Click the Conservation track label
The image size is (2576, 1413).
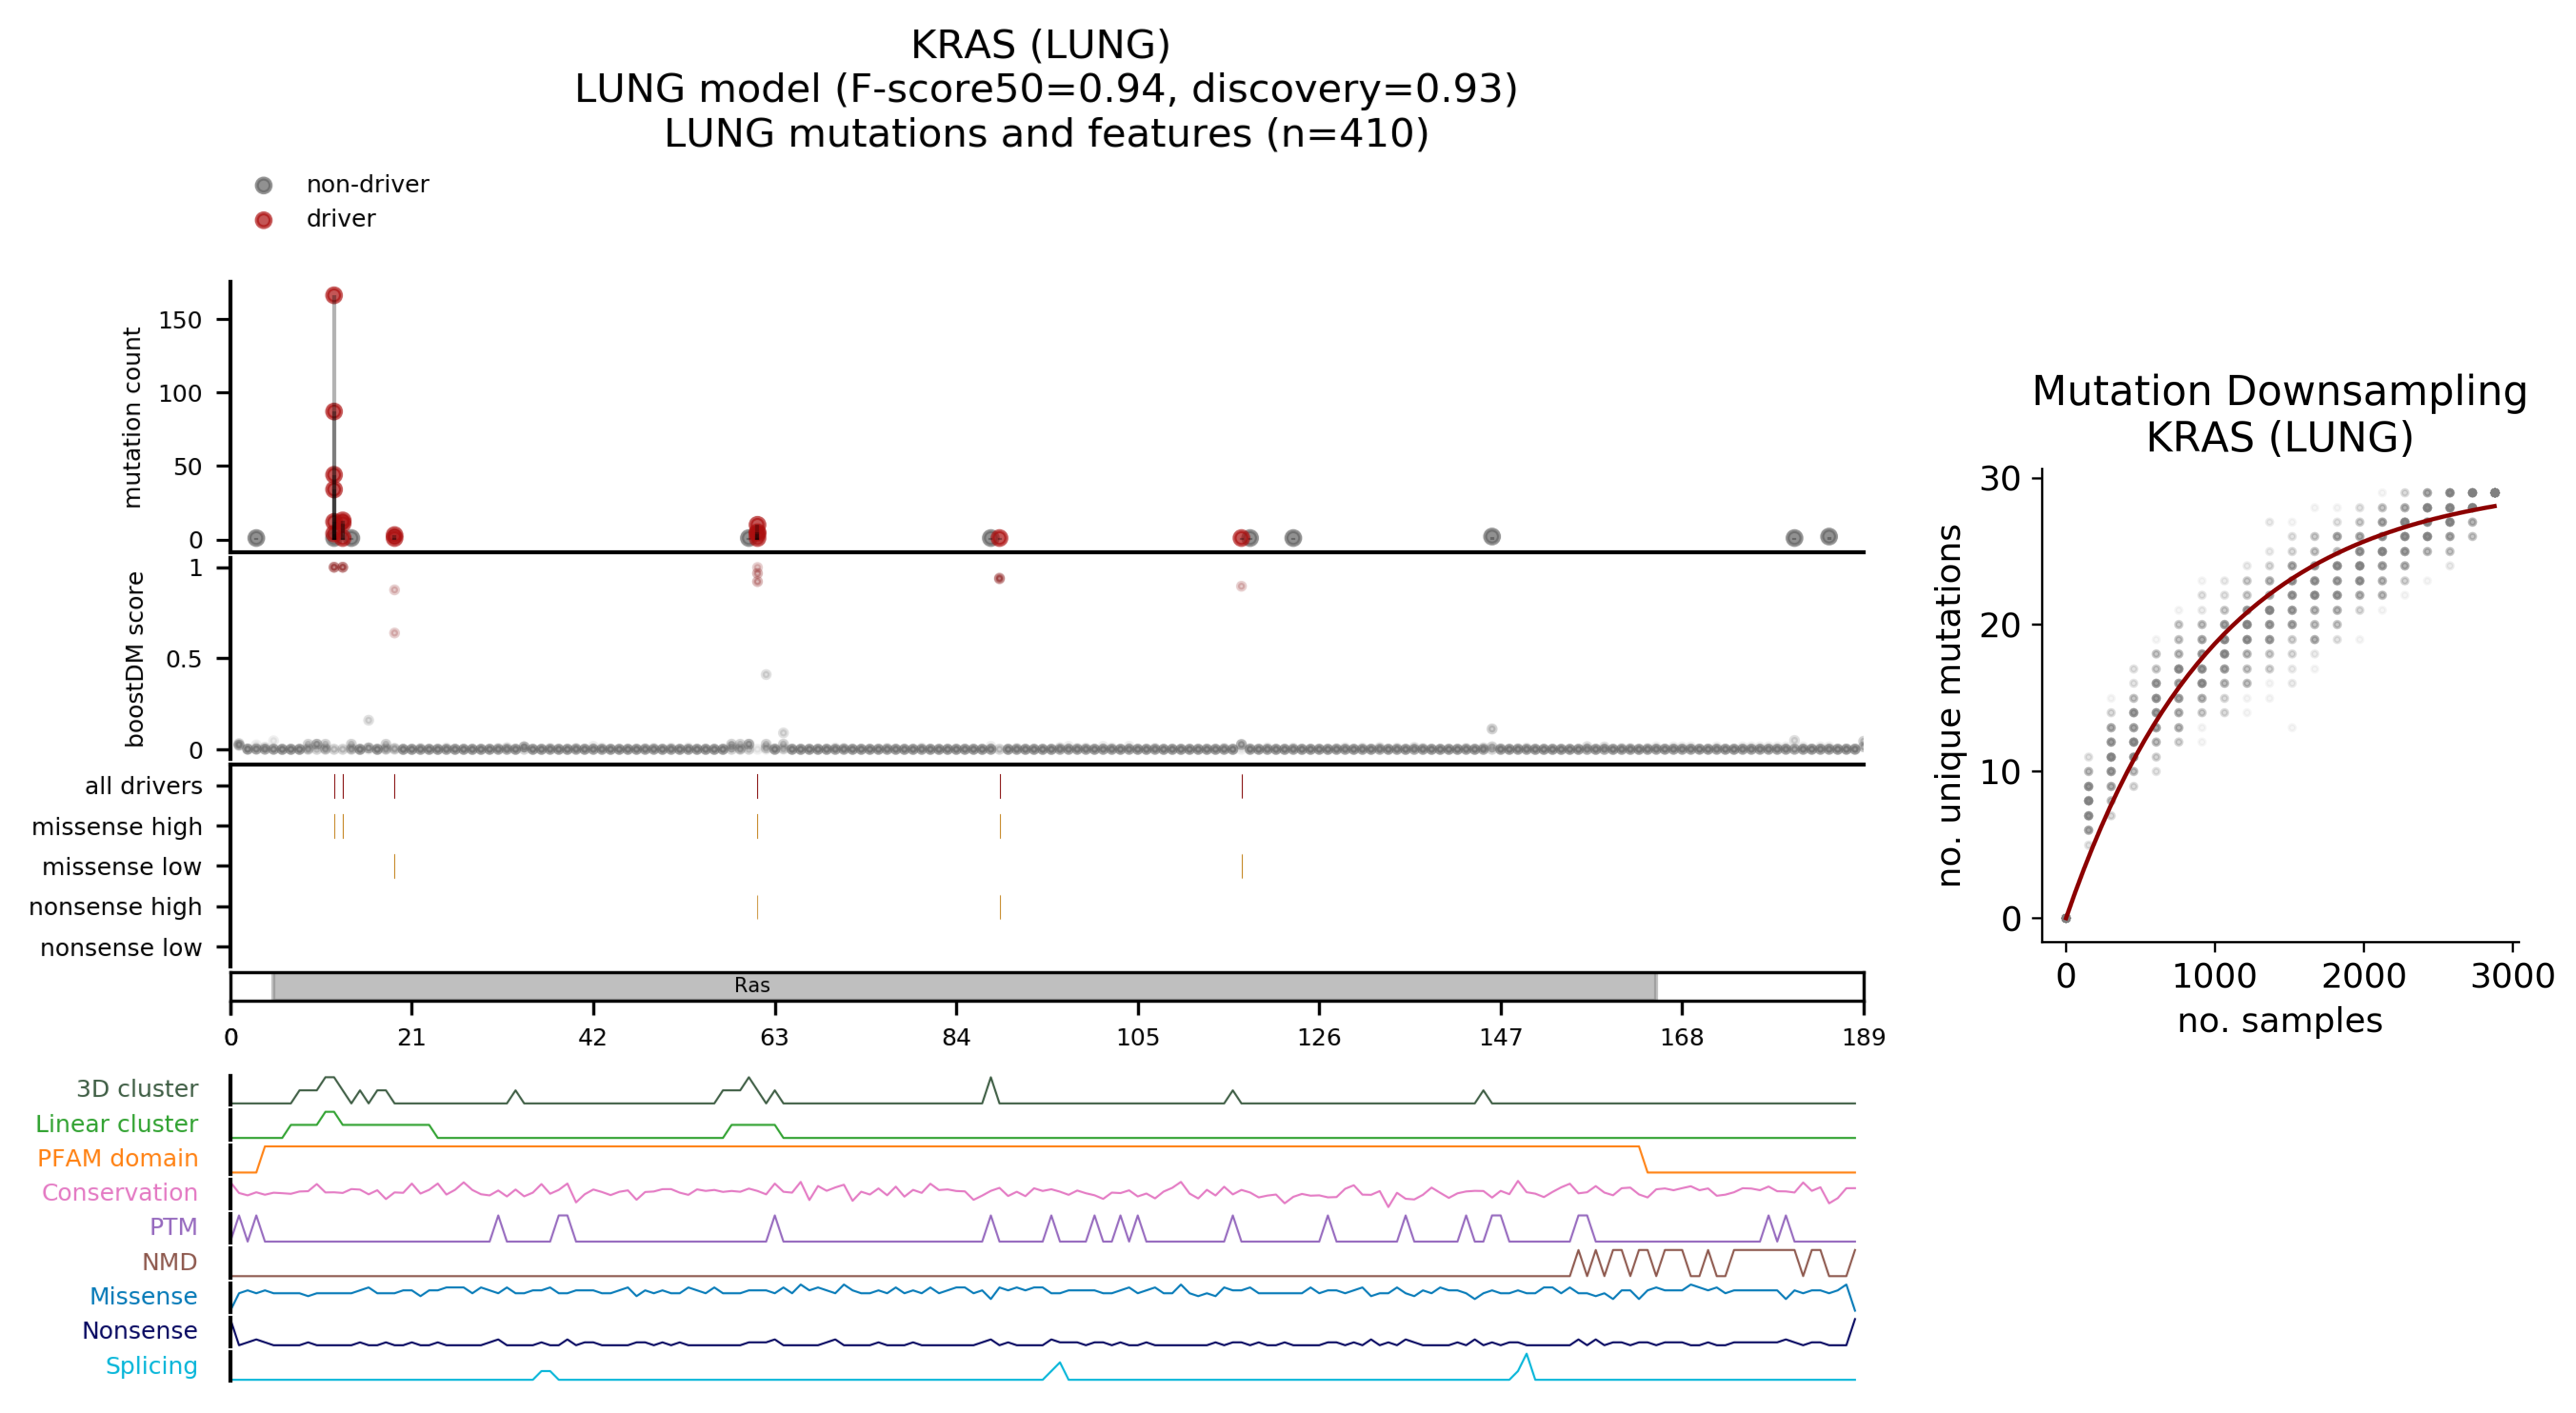(119, 1192)
